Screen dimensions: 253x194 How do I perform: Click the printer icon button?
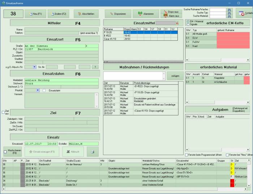[93, 151]
